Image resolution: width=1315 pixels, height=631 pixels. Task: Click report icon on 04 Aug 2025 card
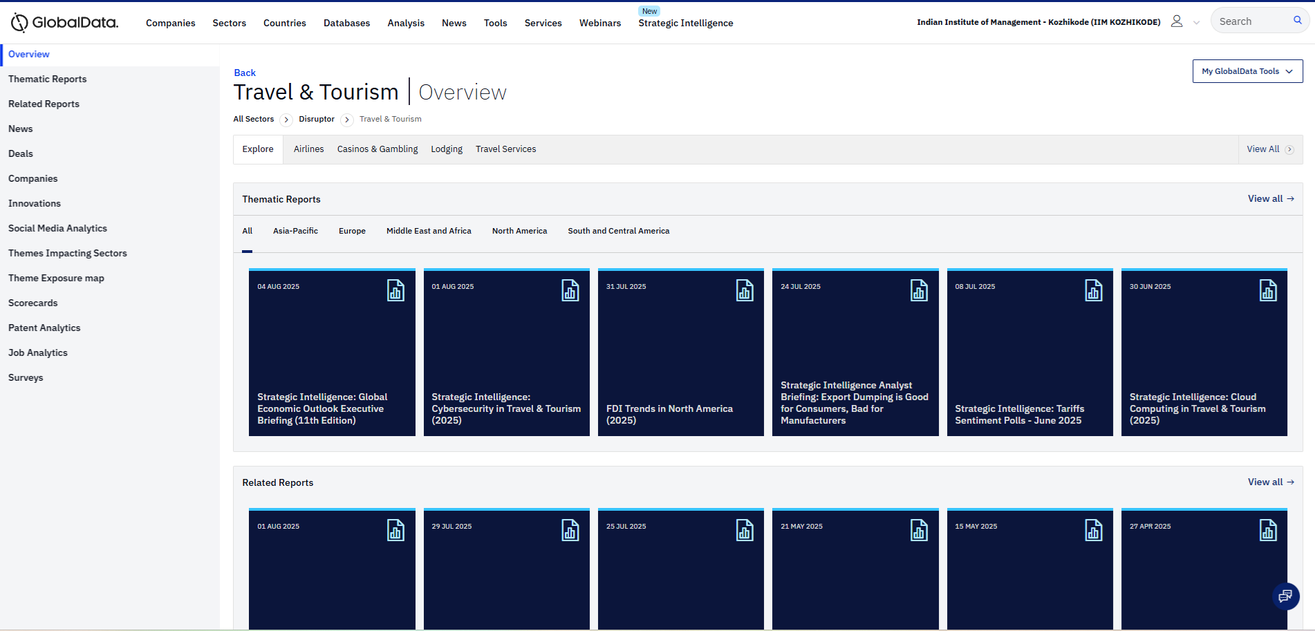point(395,290)
